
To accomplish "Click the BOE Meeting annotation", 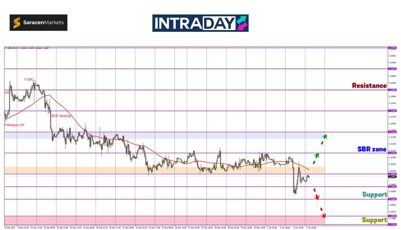I will point(61,116).
